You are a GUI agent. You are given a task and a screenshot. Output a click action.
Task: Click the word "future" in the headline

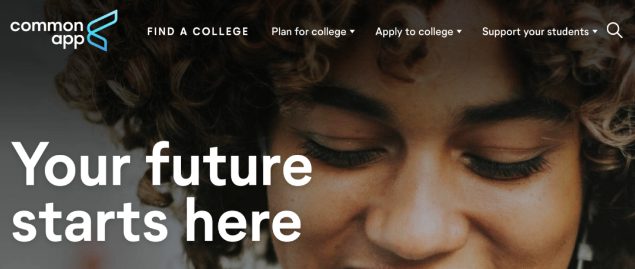coord(229,164)
